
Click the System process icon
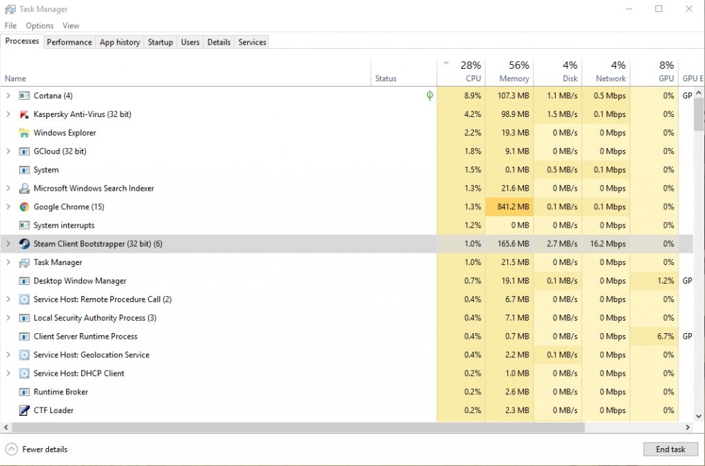(24, 170)
